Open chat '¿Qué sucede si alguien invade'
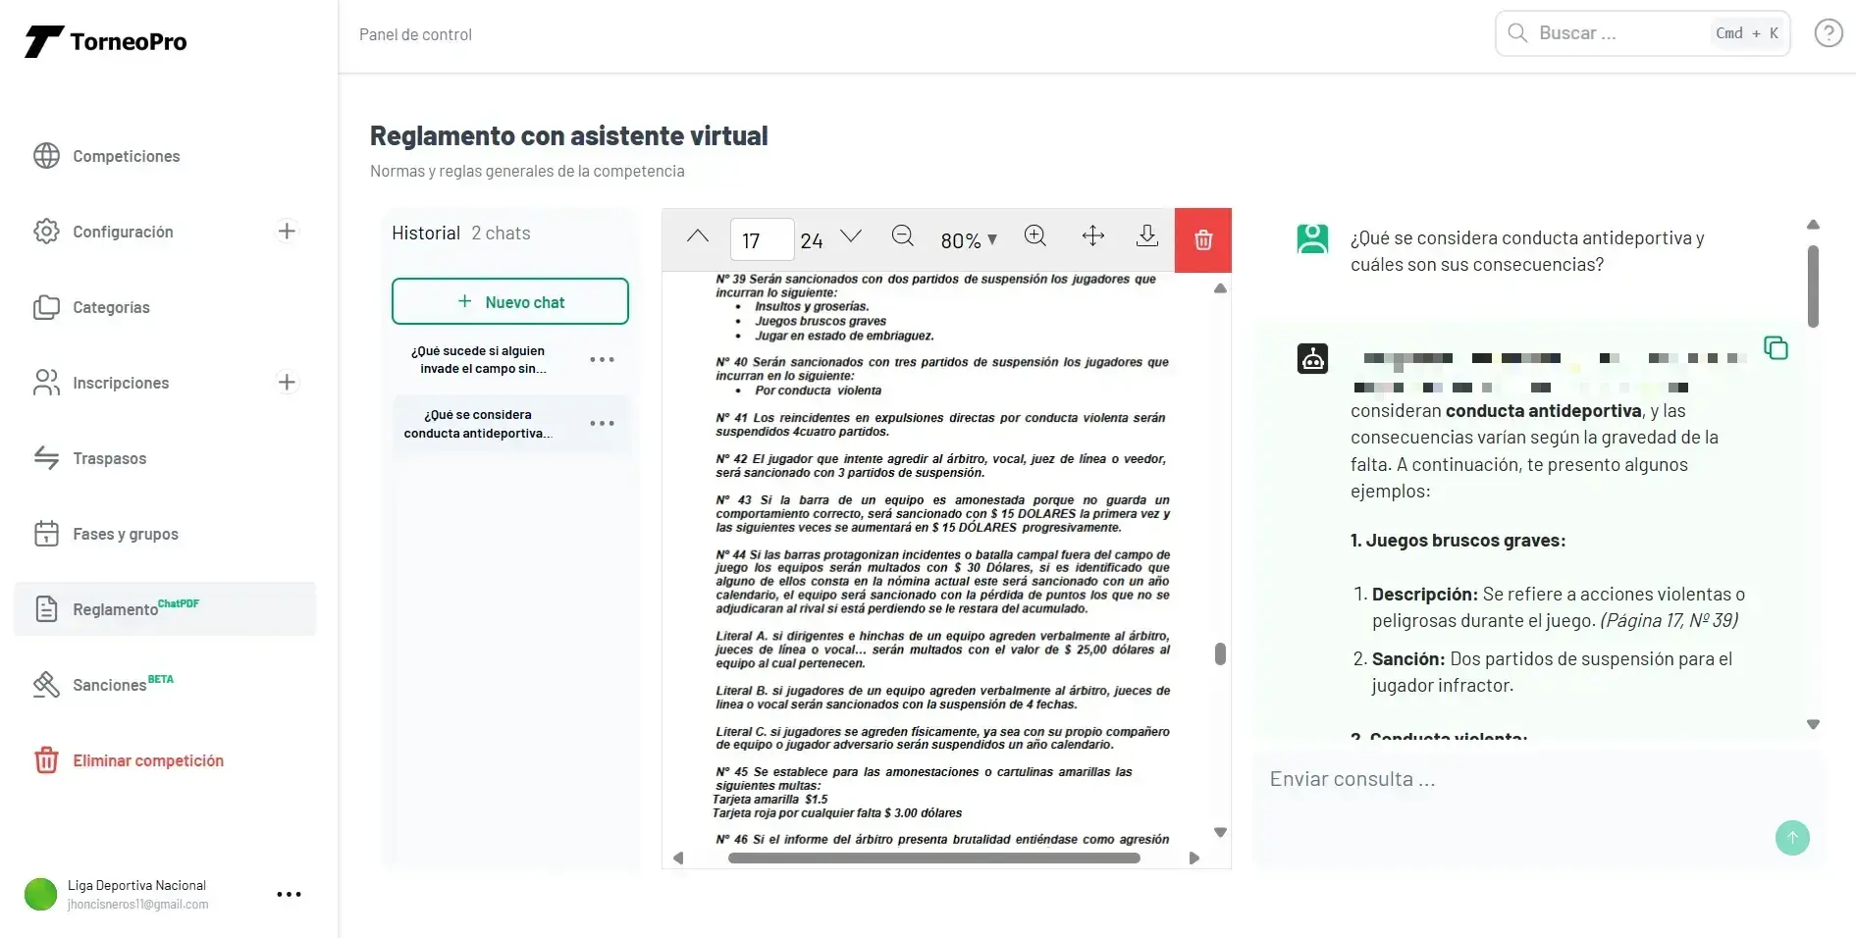The height and width of the screenshot is (938, 1856). pyautogui.click(x=478, y=360)
